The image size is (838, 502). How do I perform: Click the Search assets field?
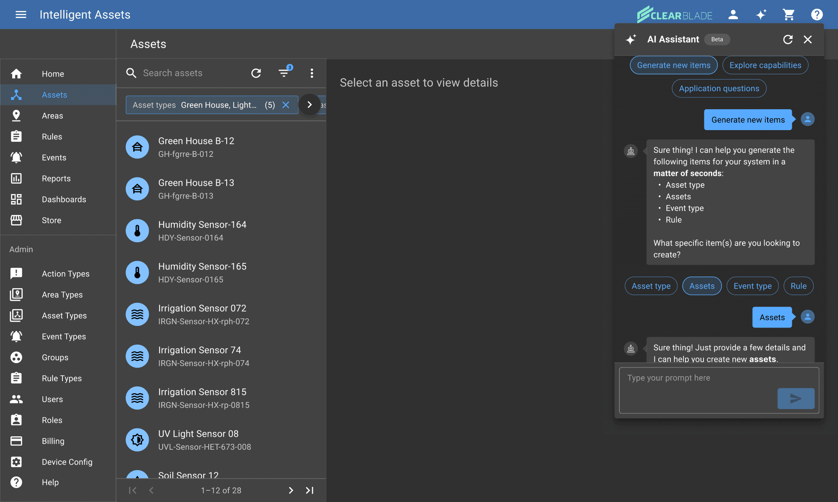[x=189, y=73]
